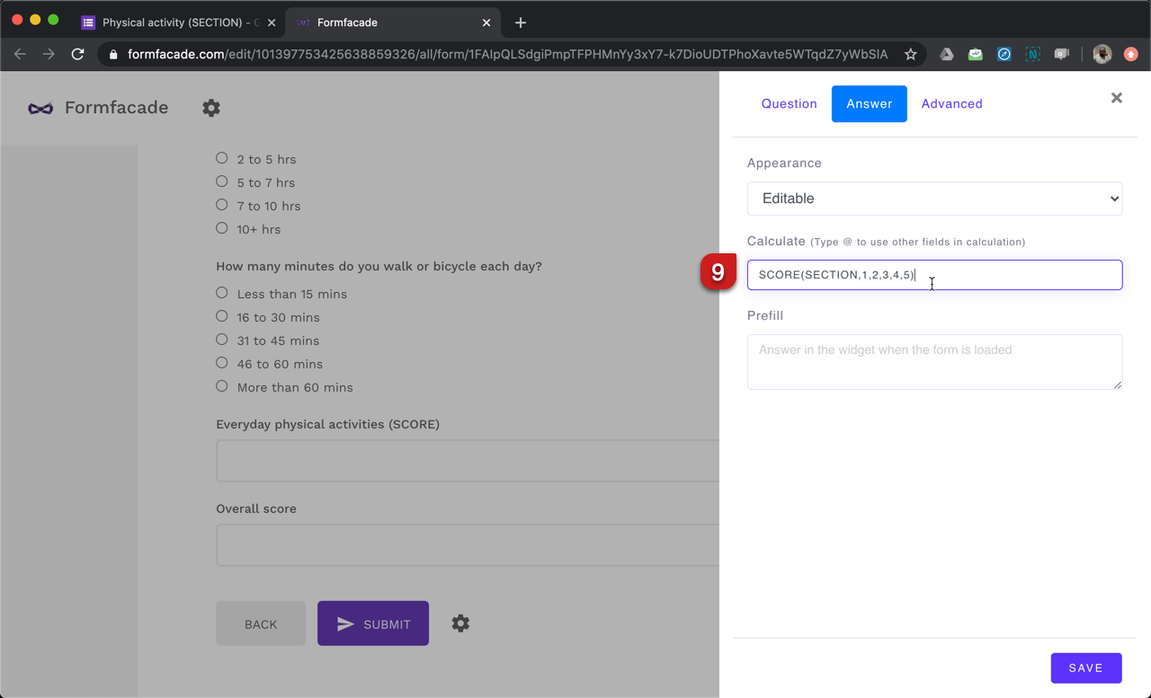1151x698 pixels.
Task: Bookmark this page with the star icon
Action: click(909, 54)
